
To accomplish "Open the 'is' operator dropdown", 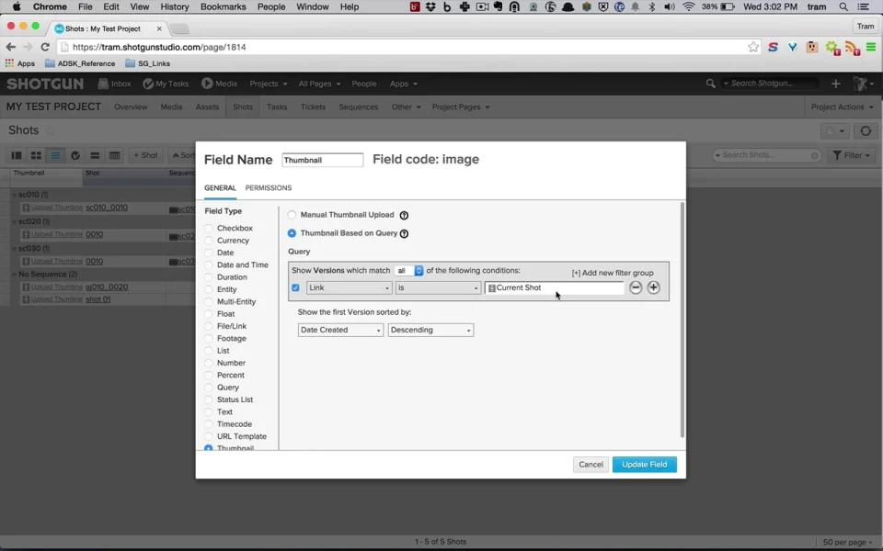I will tap(438, 287).
